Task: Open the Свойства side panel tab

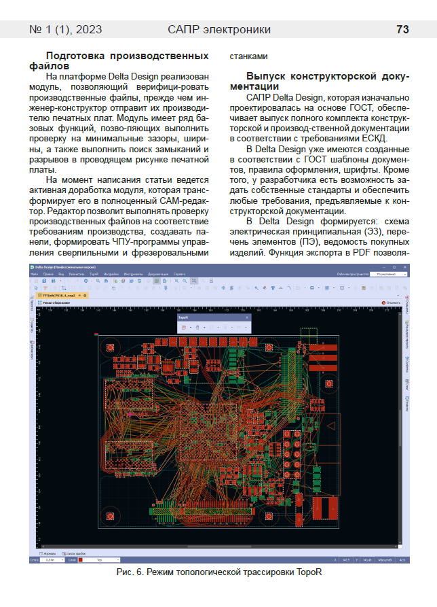Action: [407, 364]
